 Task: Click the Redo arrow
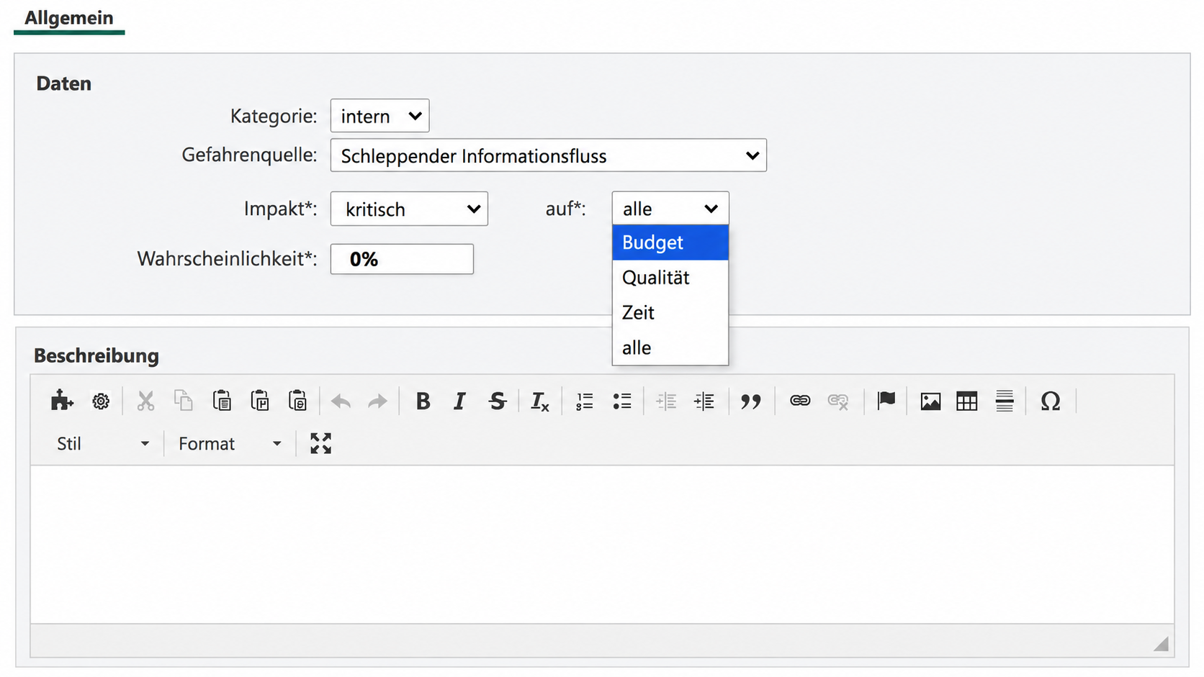pyautogui.click(x=377, y=401)
